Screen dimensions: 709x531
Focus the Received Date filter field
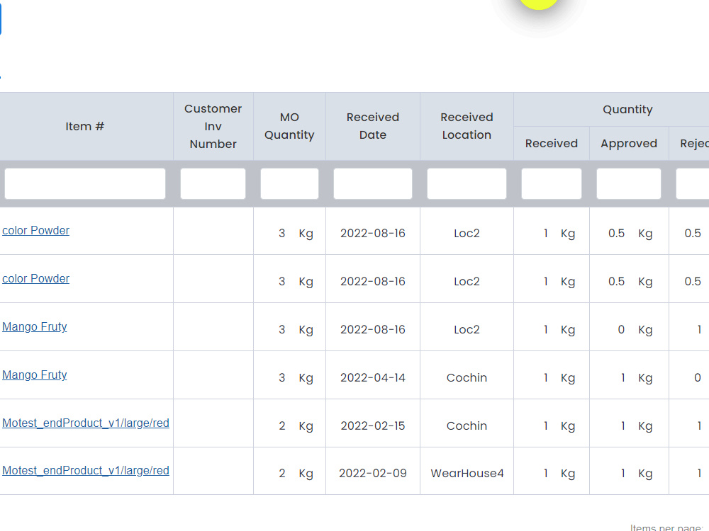(x=373, y=184)
